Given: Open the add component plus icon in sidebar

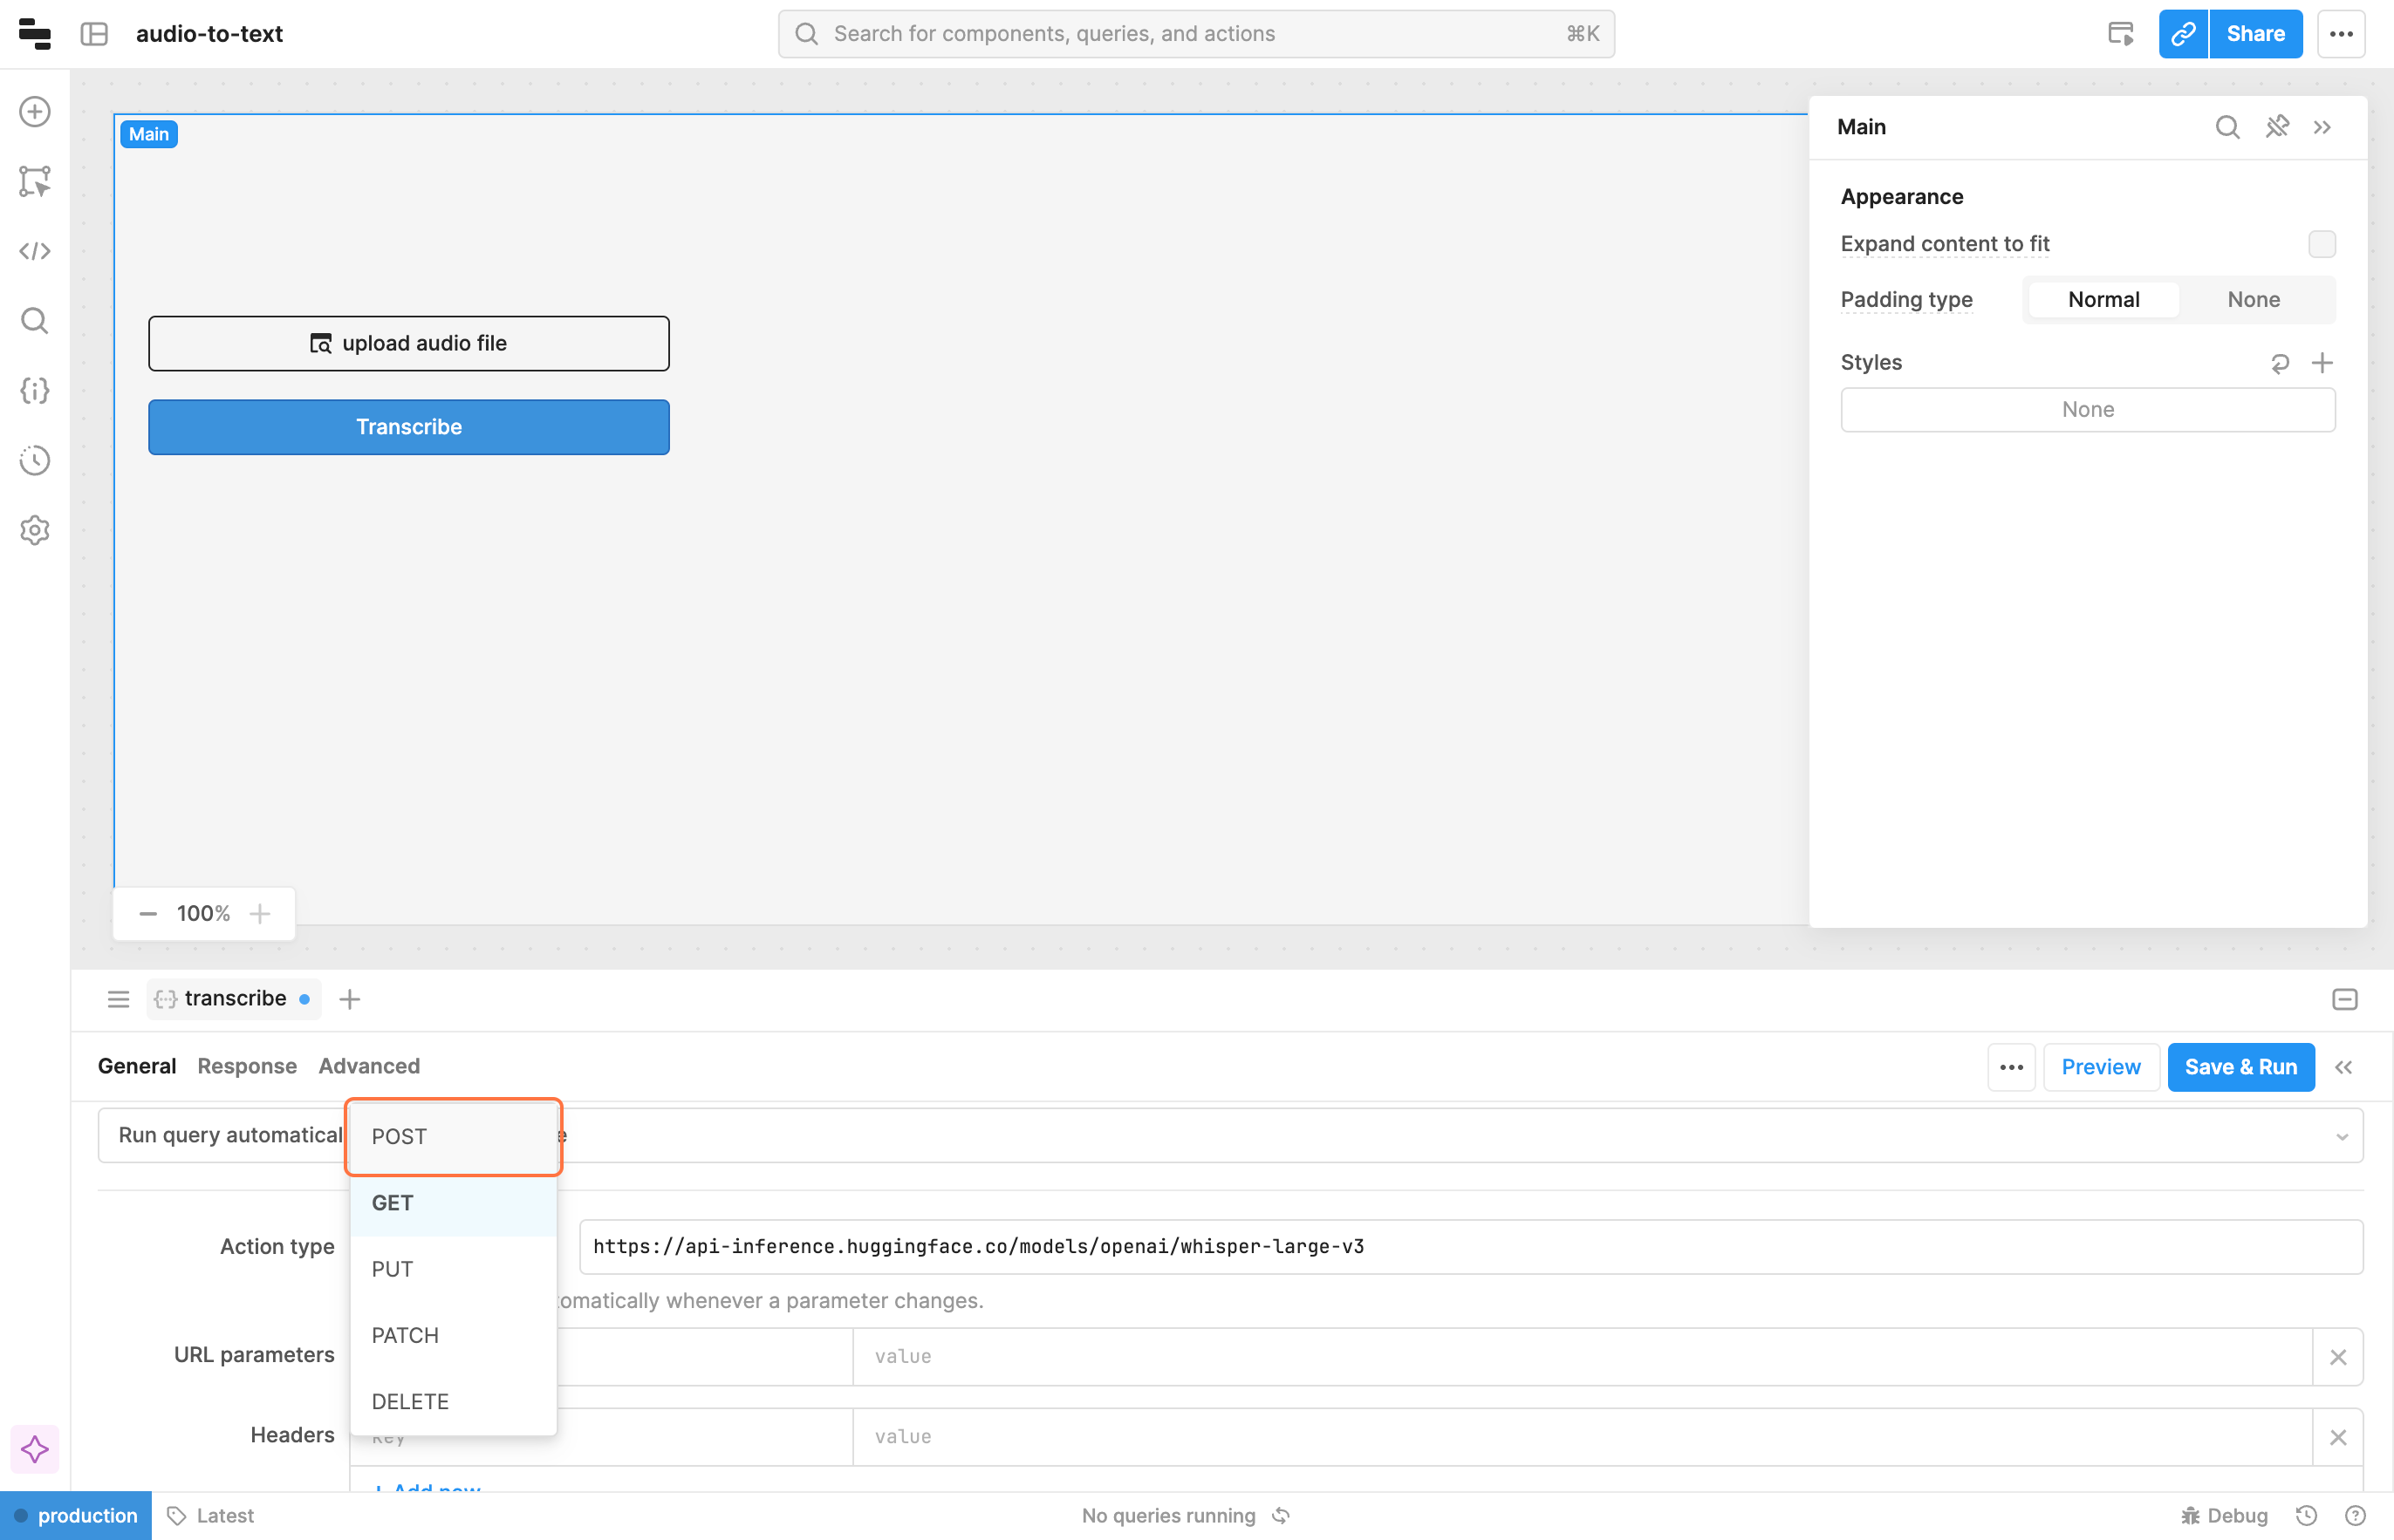Looking at the screenshot, I should [x=35, y=111].
